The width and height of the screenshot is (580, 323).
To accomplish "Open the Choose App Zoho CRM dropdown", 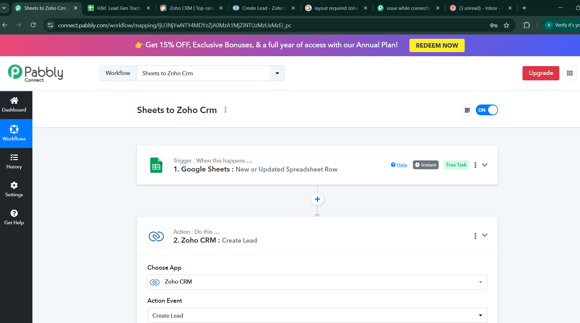I will (317, 282).
